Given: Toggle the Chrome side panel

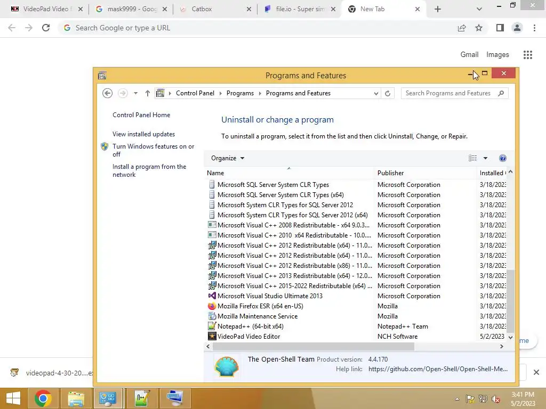Looking at the screenshot, I should (x=500, y=28).
